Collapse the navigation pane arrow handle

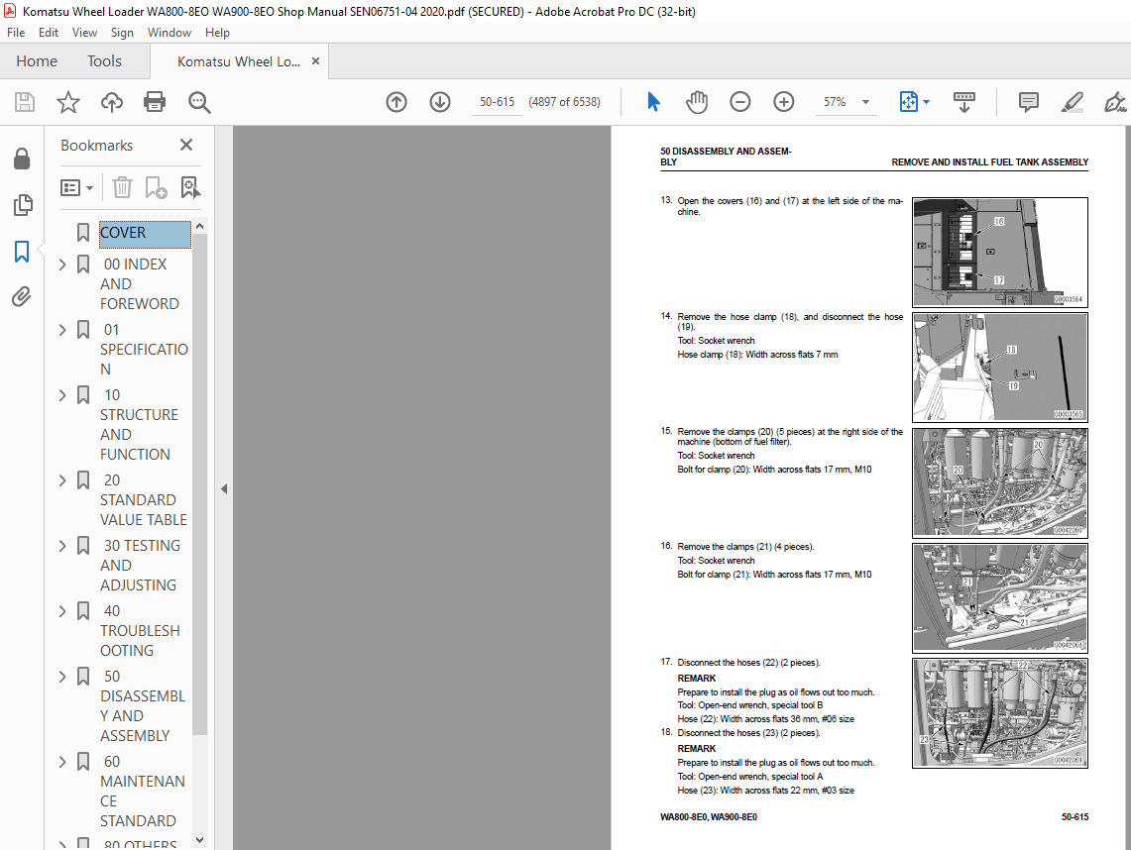coord(224,488)
